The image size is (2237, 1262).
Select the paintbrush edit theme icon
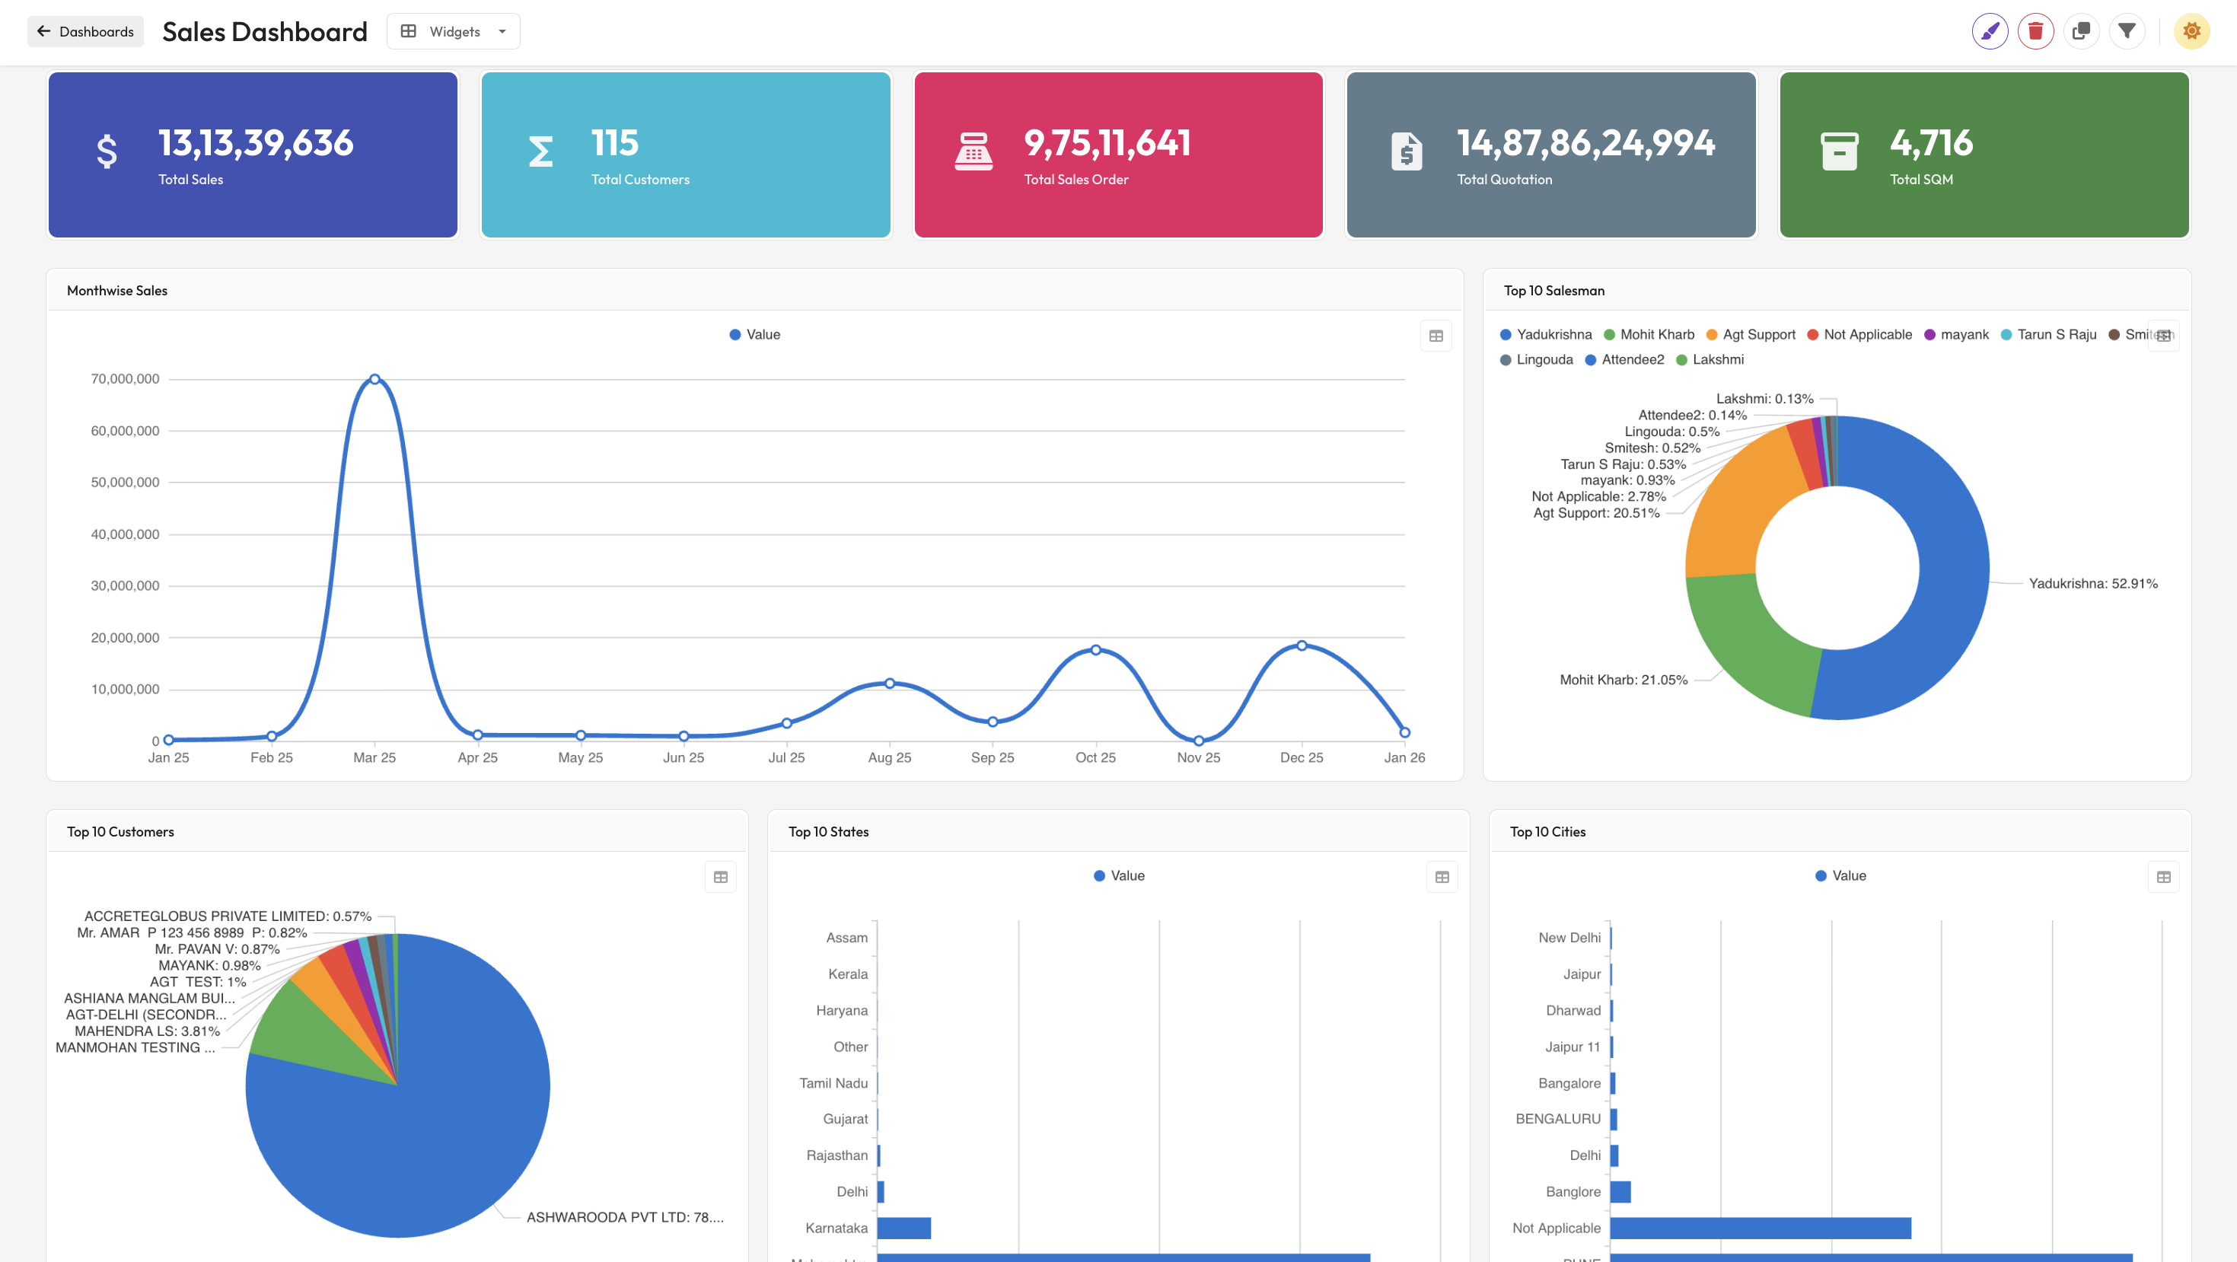(x=1990, y=30)
